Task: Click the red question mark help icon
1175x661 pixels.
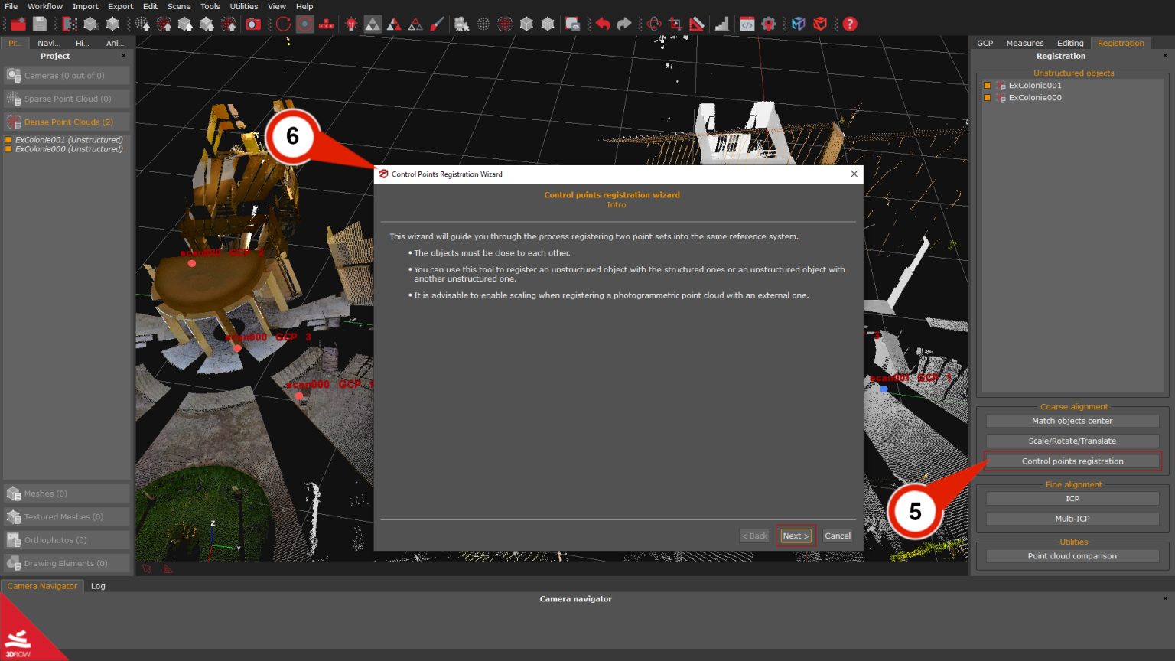Action: tap(850, 24)
